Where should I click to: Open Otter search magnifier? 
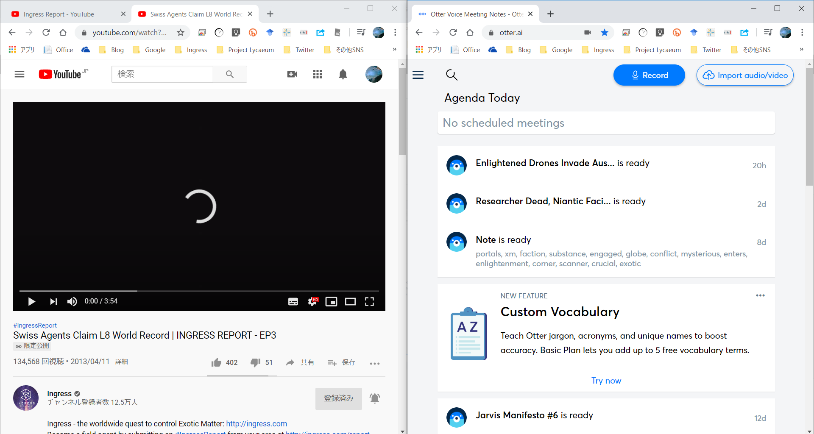pyautogui.click(x=452, y=75)
